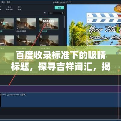Image resolution: width=121 pixels, height=121 pixels.
Task: Select the unsplash - 副本 video clip
Action: tap(60, 100)
